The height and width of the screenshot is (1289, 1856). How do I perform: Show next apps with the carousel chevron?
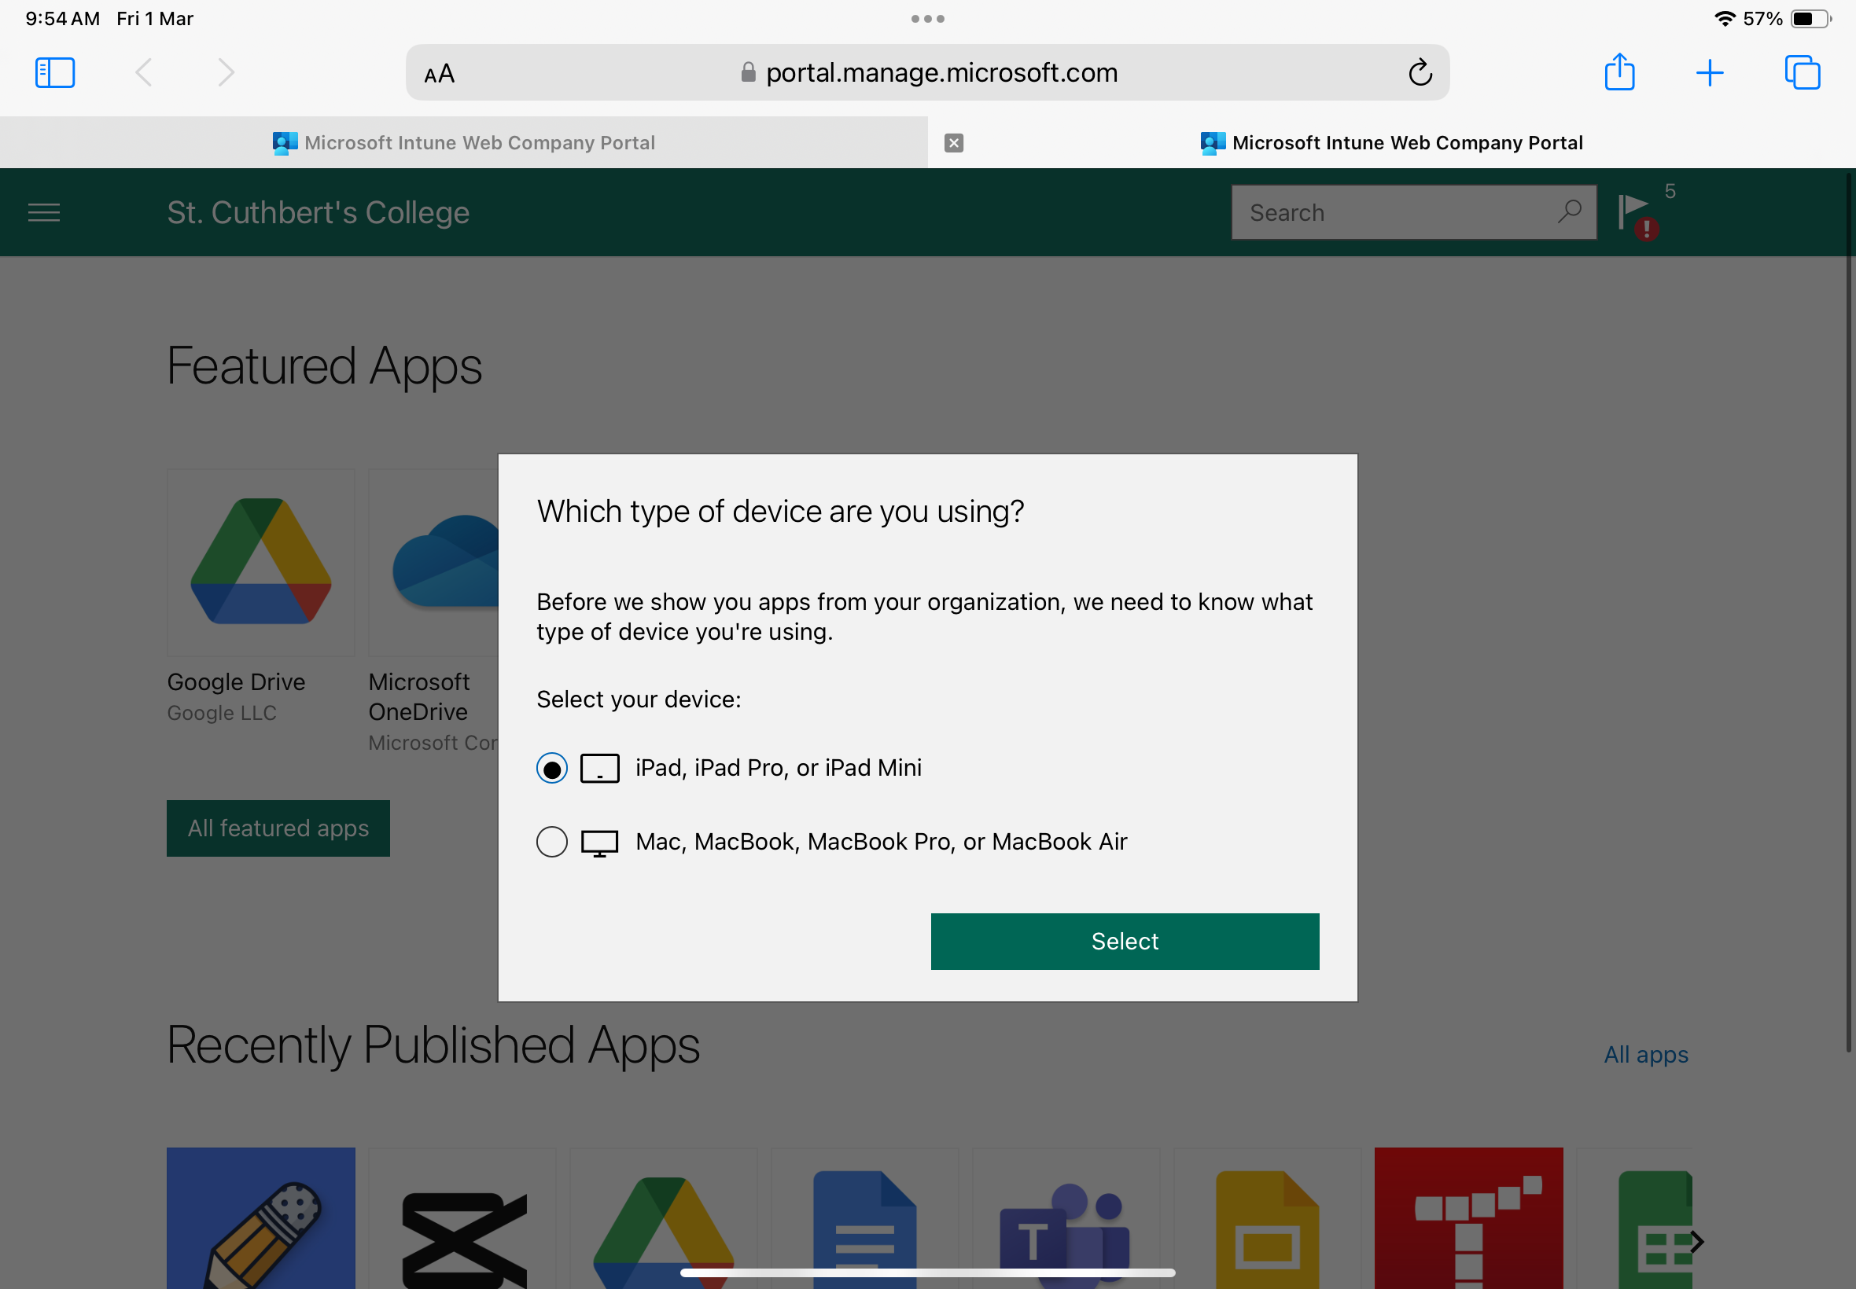pyautogui.click(x=1697, y=1241)
